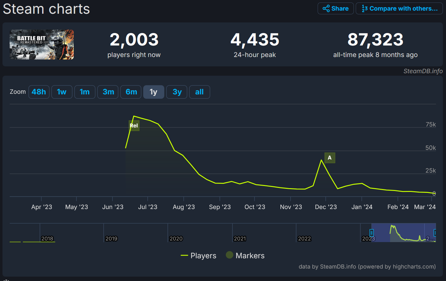This screenshot has height=281, width=446.
Task: Click the 4,435 24-hour peak stat
Action: pos(255,45)
